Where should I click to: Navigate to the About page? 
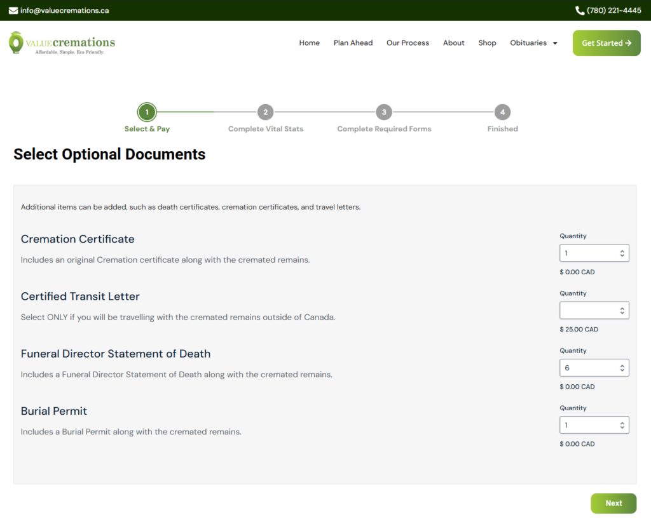click(x=453, y=43)
